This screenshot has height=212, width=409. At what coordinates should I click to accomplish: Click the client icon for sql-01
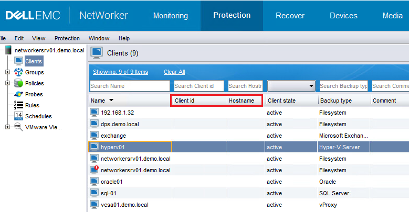point(94,193)
